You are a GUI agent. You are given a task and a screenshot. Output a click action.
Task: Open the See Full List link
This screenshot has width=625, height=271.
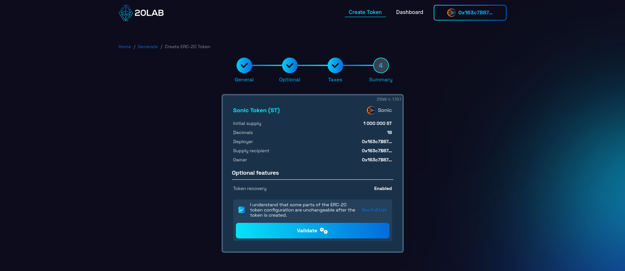pyautogui.click(x=374, y=210)
